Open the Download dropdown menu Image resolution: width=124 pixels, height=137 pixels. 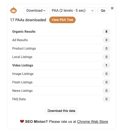[36, 11]
